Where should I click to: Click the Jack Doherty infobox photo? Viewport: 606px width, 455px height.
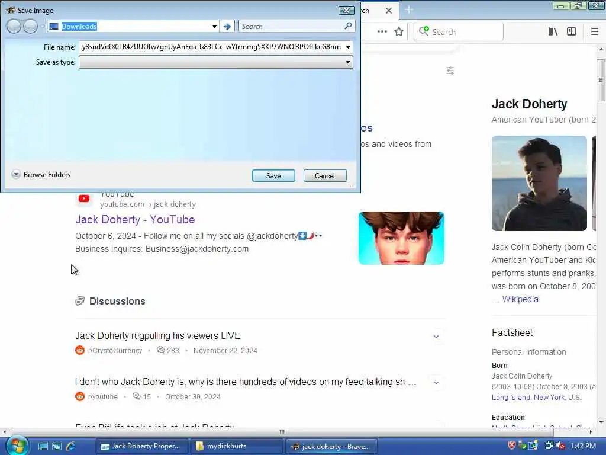click(x=539, y=183)
